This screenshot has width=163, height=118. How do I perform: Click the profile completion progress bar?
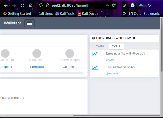[42, 73]
